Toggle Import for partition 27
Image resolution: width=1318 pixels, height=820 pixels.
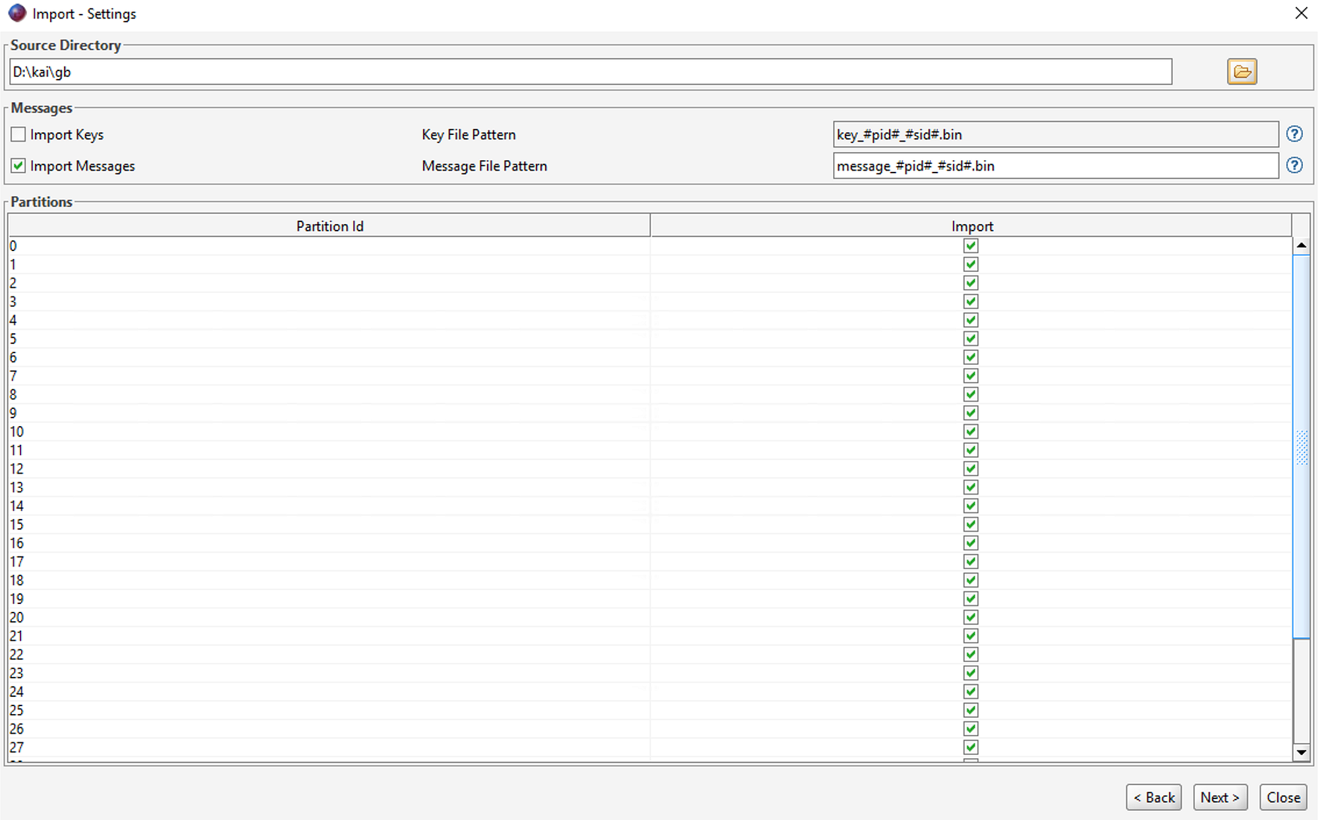point(970,747)
